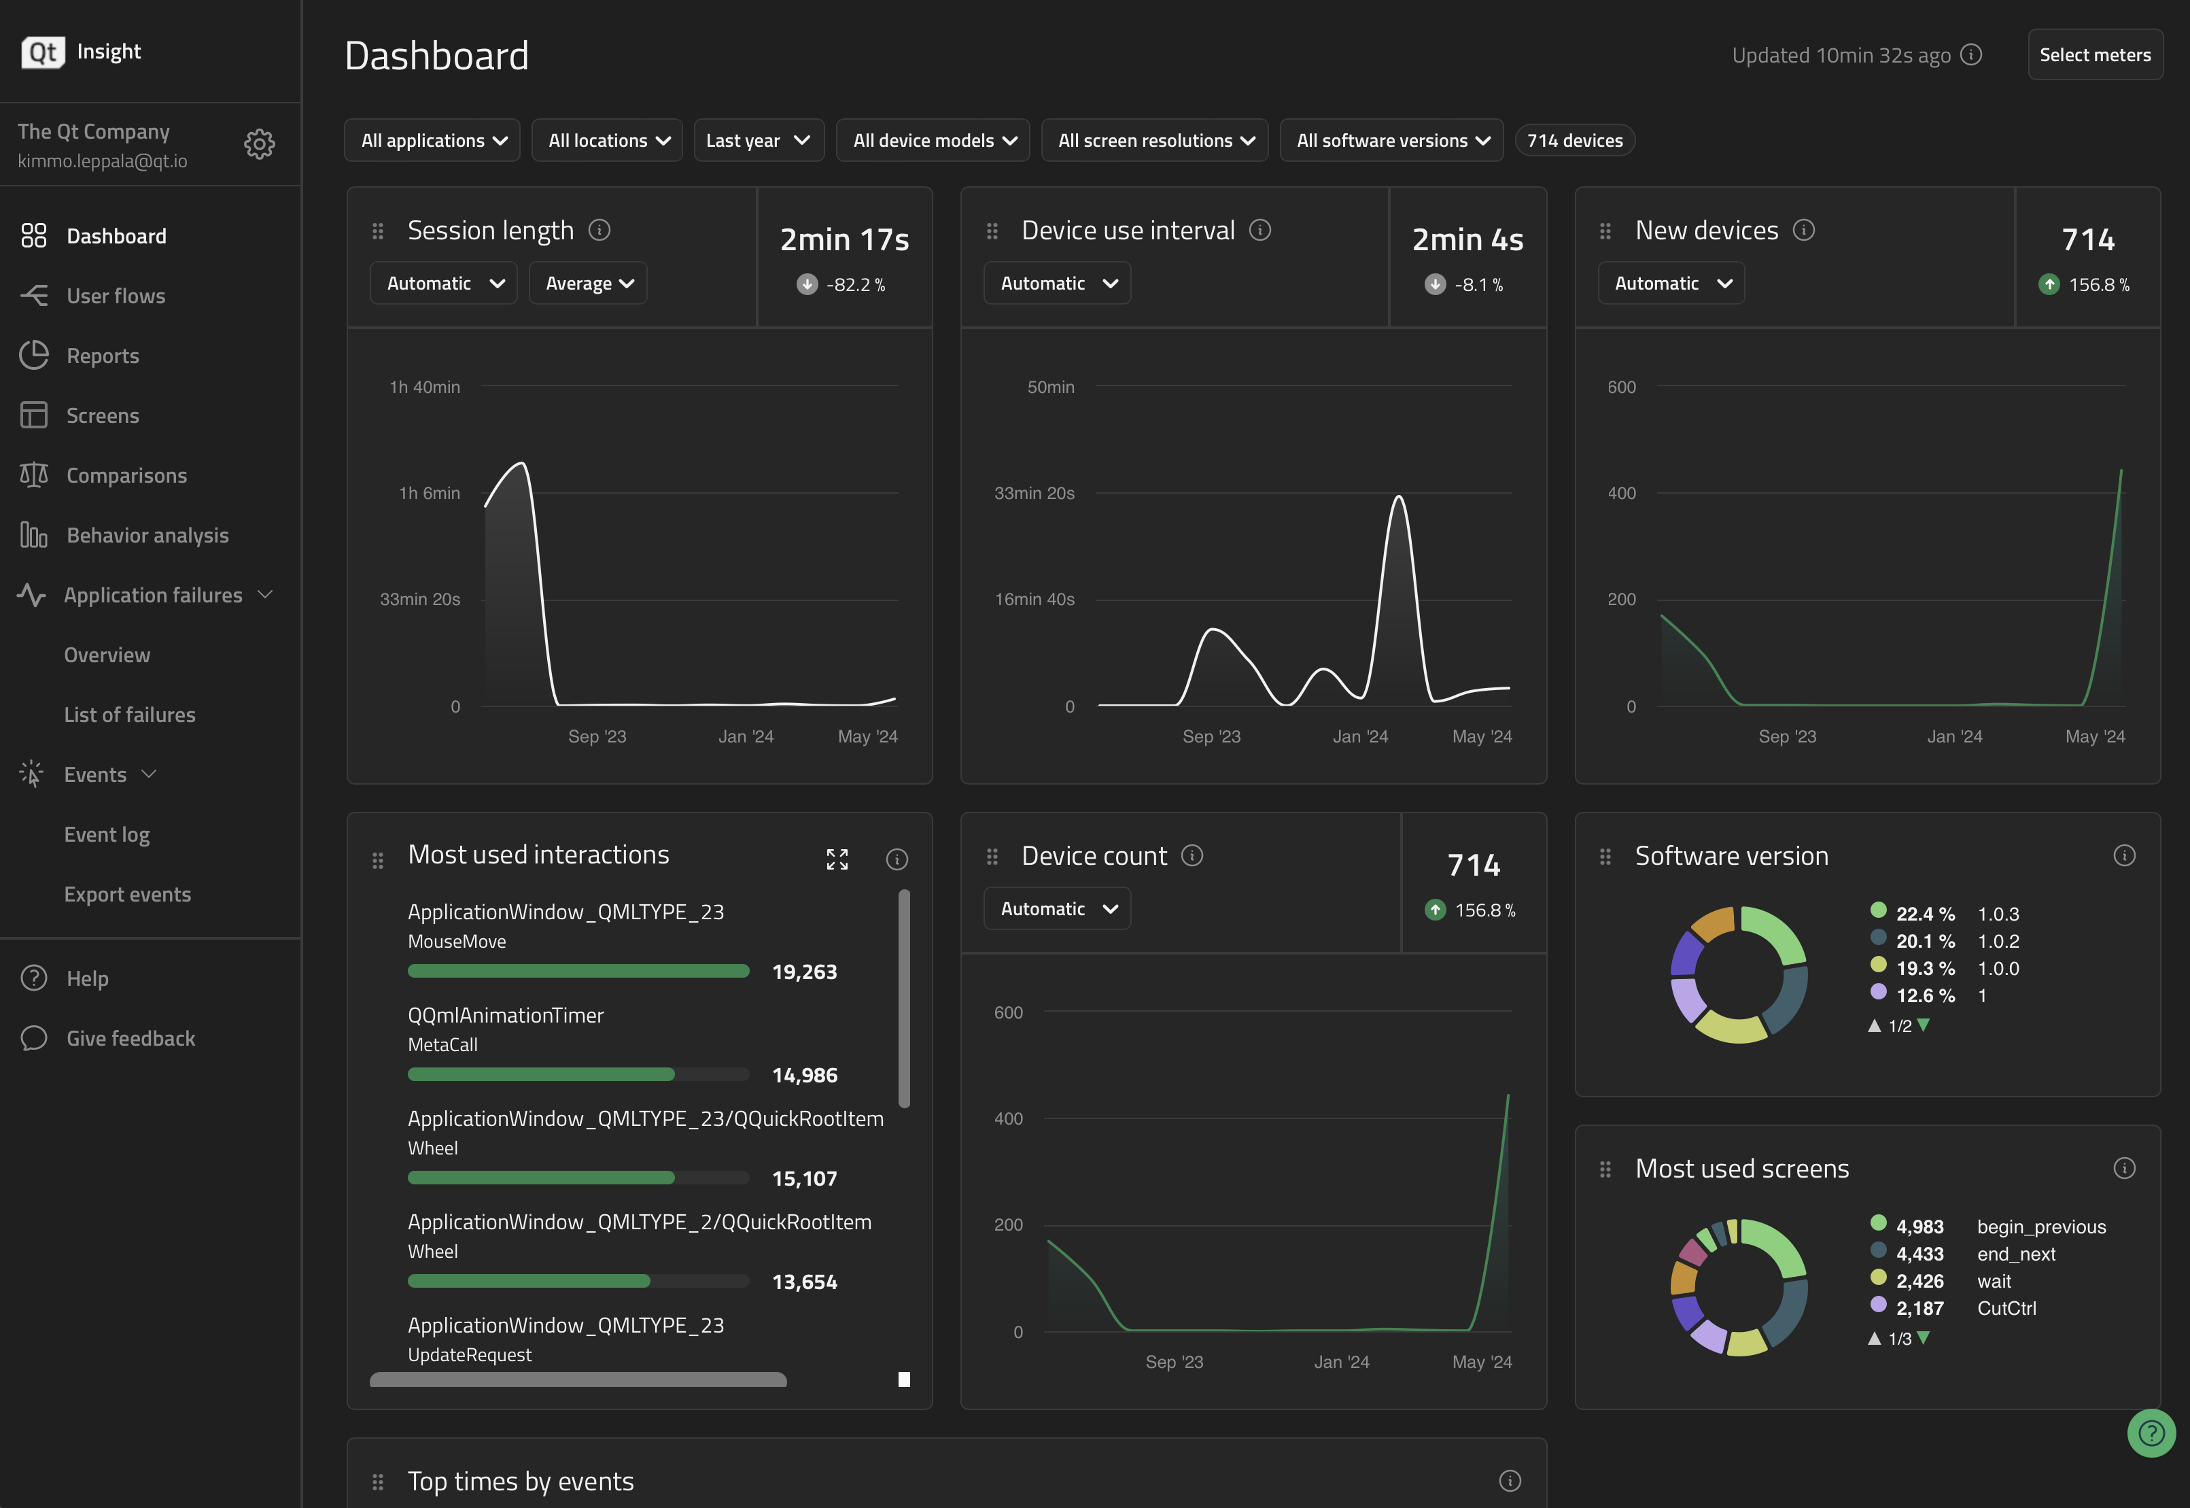Click the Give feedback link
2190x1508 pixels.
(x=131, y=1038)
